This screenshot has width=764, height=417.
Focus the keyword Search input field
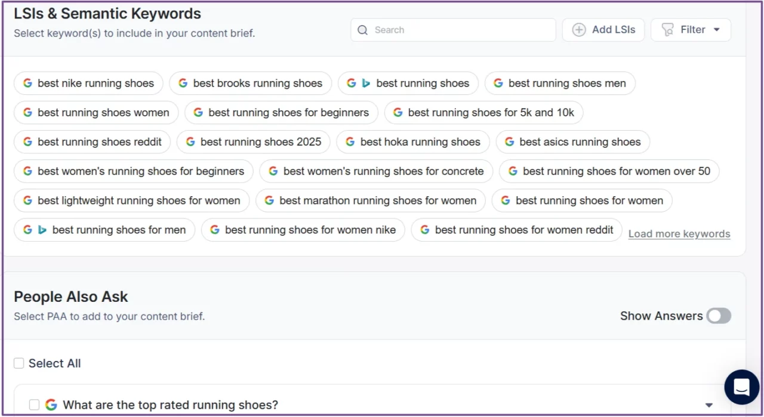pyautogui.click(x=460, y=30)
